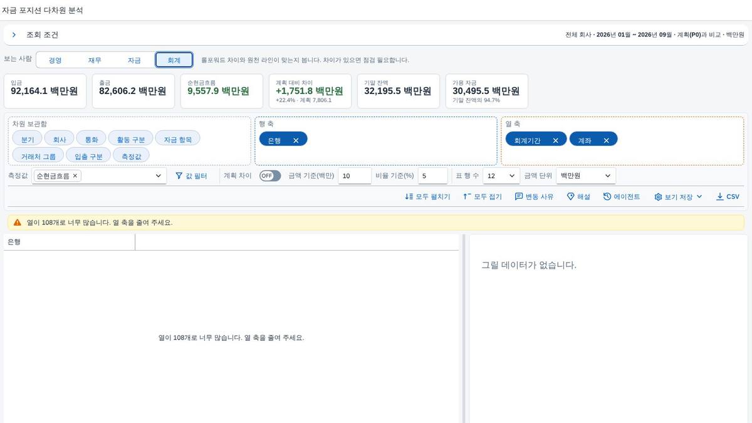Screen dimensions: 752x423
Task: Click the 그릴 데이터가 없습니다 message
Action: click(x=528, y=265)
